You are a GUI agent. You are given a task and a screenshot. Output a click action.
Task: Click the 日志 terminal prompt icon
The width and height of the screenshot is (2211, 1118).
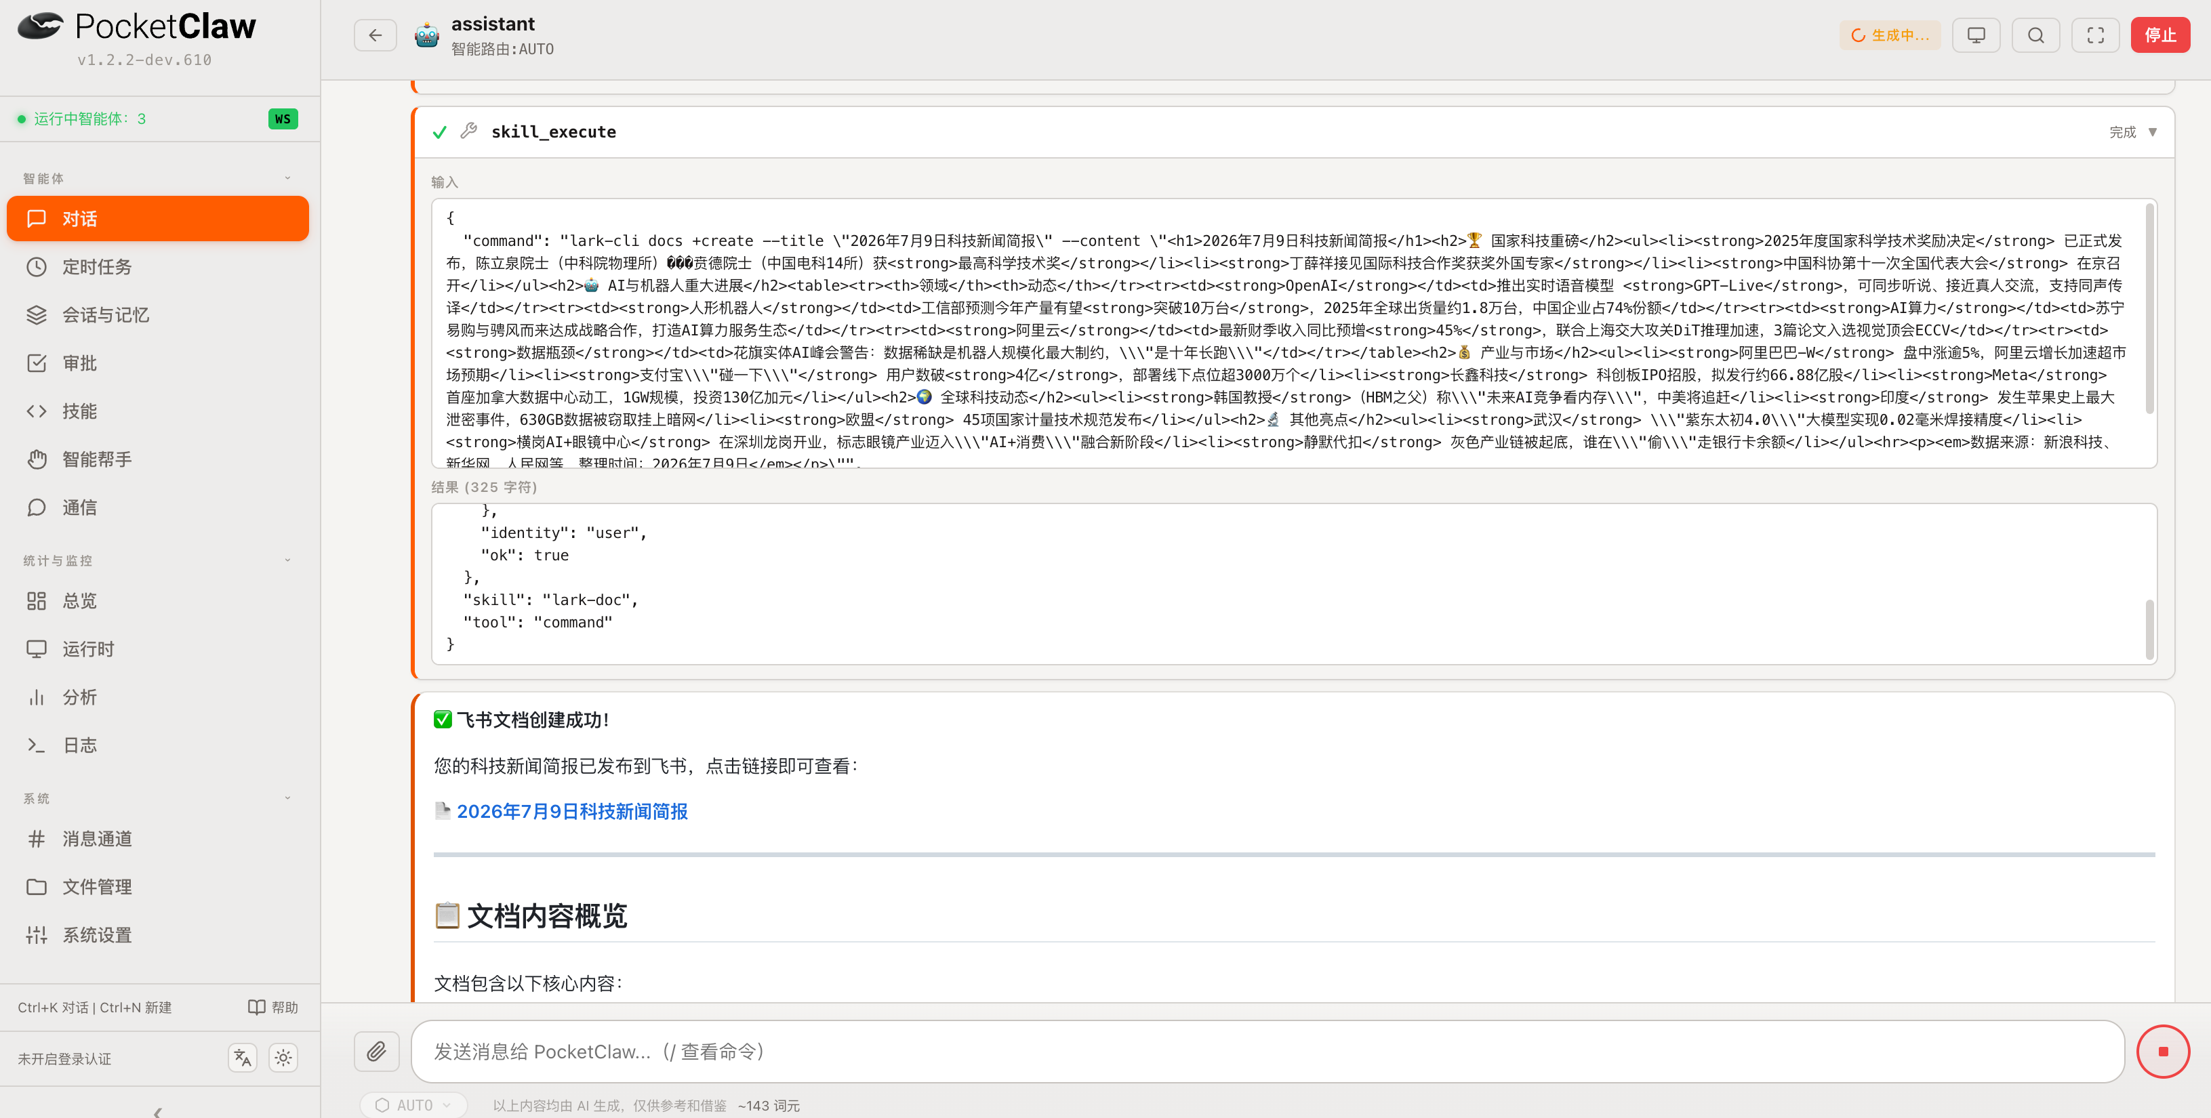coord(36,745)
